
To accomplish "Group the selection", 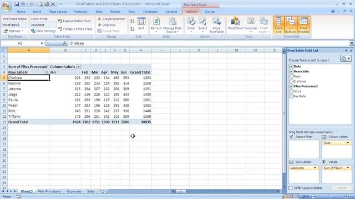I will [111, 19].
